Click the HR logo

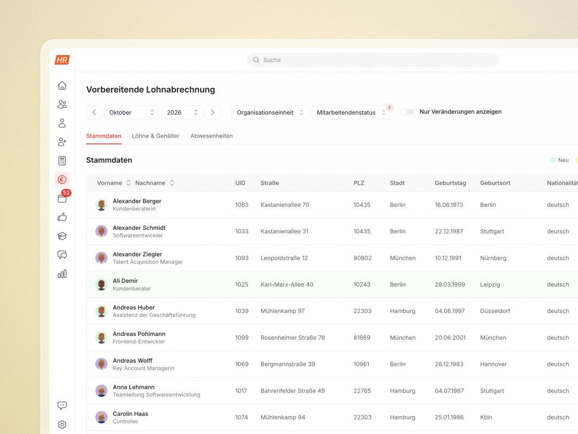pos(62,60)
